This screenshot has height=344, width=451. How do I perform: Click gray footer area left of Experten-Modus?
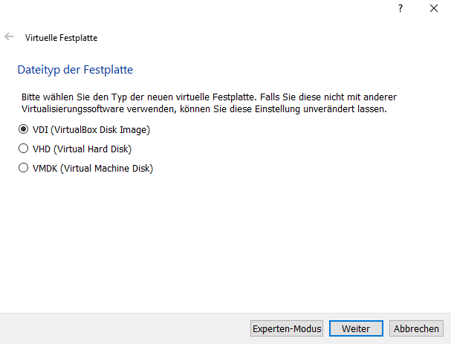tap(123, 328)
